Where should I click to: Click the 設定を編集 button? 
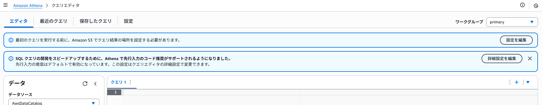(x=516, y=40)
